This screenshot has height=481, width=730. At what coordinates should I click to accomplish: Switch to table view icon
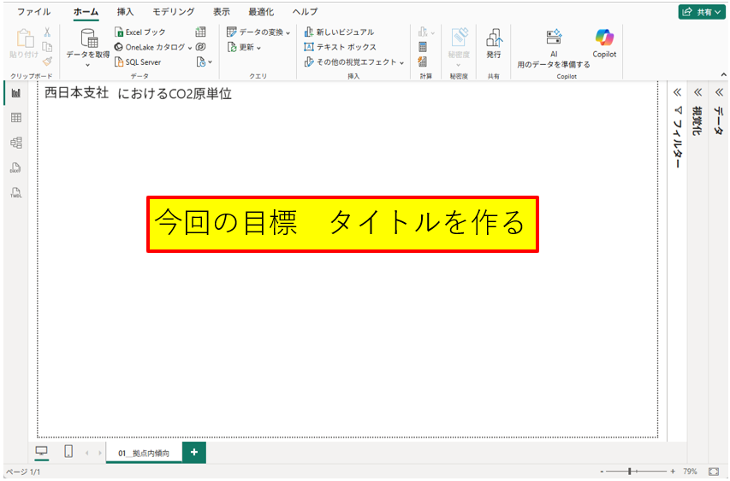click(15, 118)
